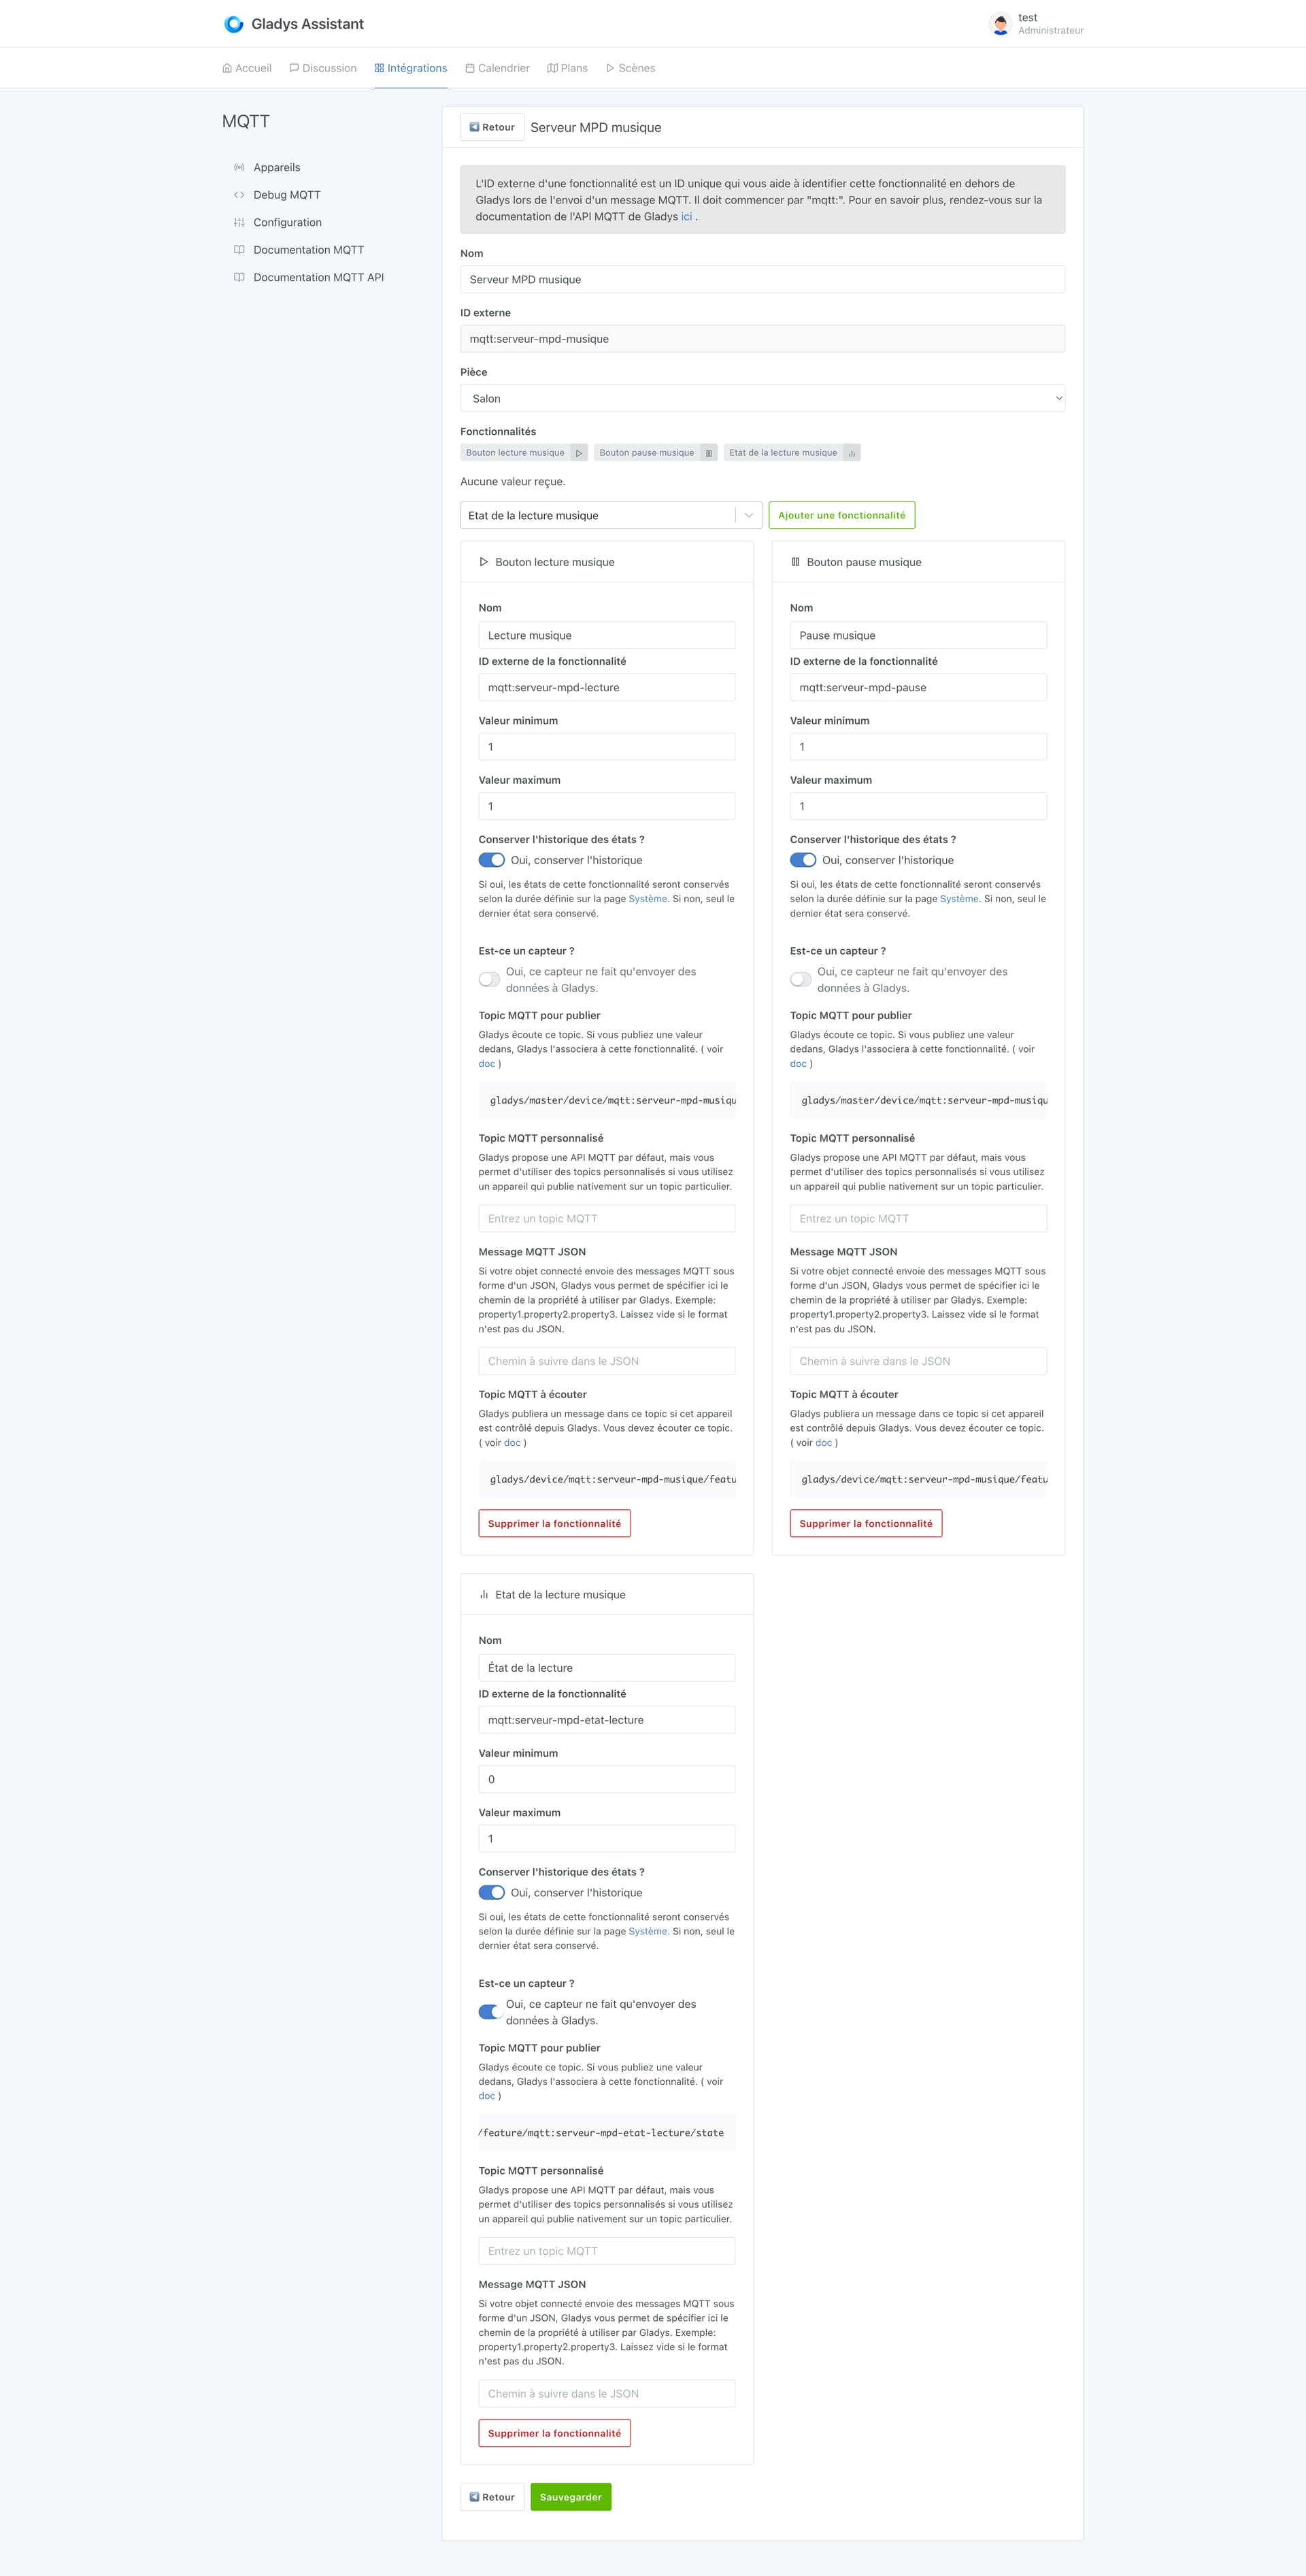Toggle history switch in Bouton lecture musique card
The width and height of the screenshot is (1306, 2576).
(x=492, y=860)
